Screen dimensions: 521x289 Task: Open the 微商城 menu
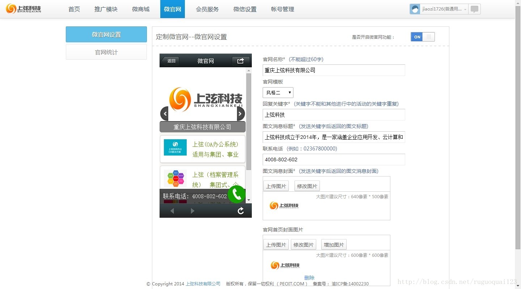tap(141, 9)
